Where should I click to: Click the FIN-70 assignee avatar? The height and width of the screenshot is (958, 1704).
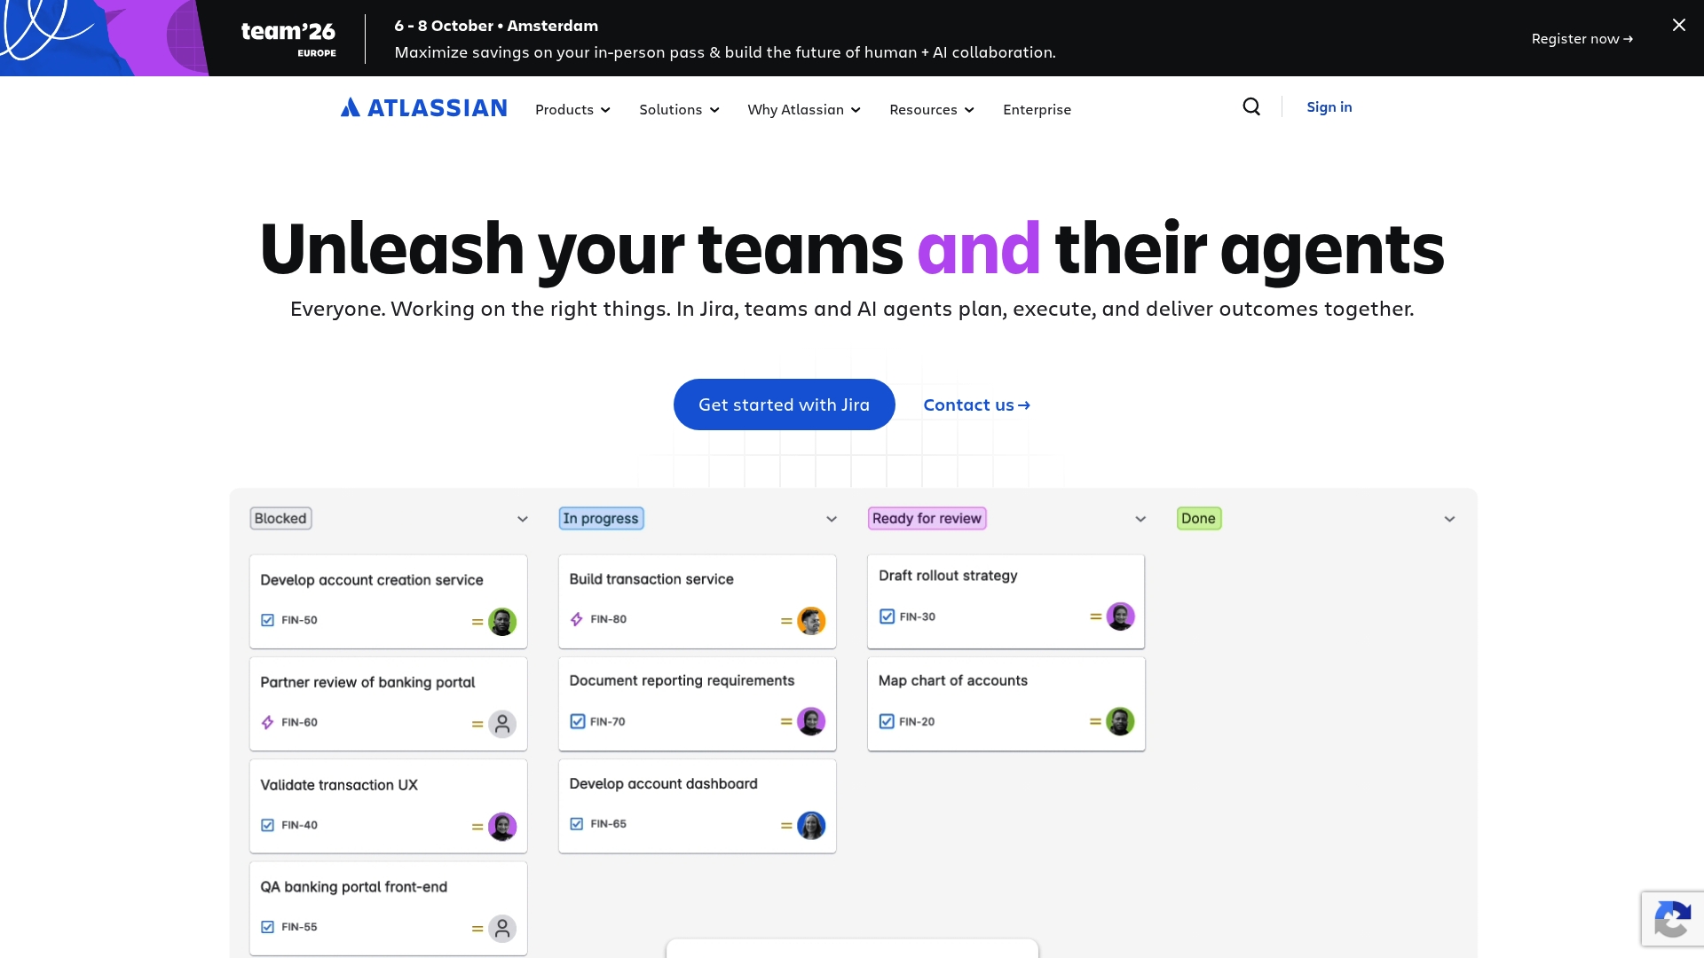click(x=811, y=721)
